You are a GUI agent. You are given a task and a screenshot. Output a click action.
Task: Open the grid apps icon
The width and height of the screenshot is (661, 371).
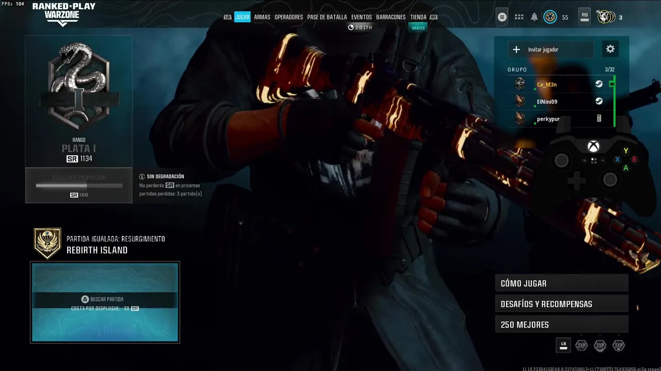tap(520, 17)
